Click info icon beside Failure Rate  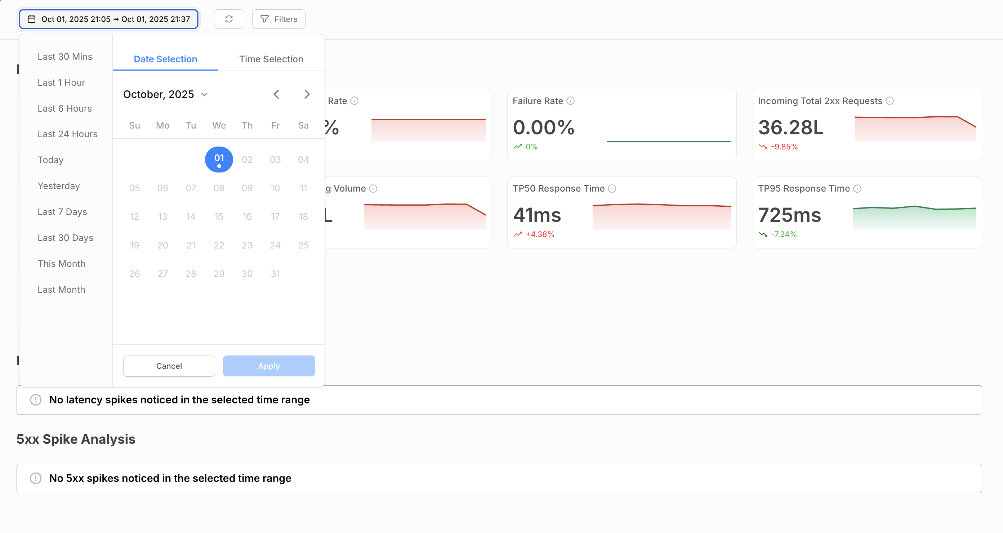pyautogui.click(x=570, y=101)
